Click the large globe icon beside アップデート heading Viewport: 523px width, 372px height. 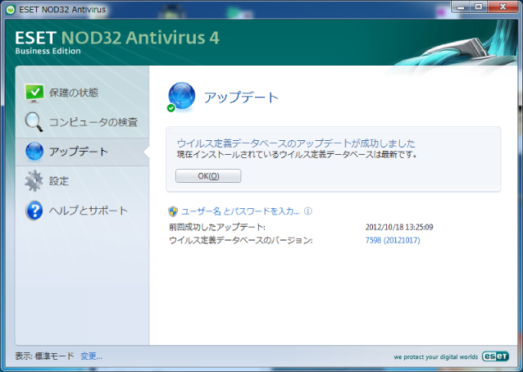click(181, 97)
